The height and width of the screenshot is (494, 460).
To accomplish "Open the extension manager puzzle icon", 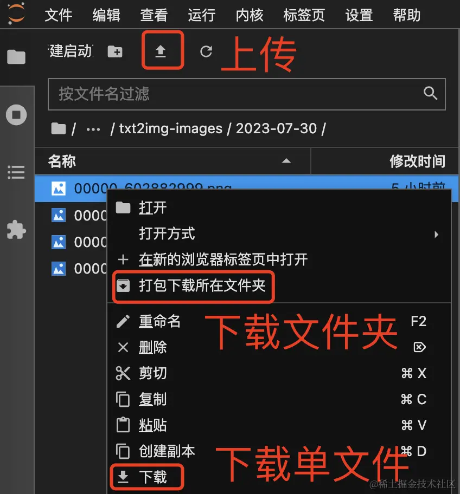I will click(x=16, y=230).
